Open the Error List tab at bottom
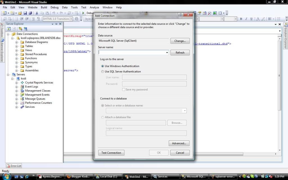This screenshot has height=180, width=288. click(x=14, y=166)
